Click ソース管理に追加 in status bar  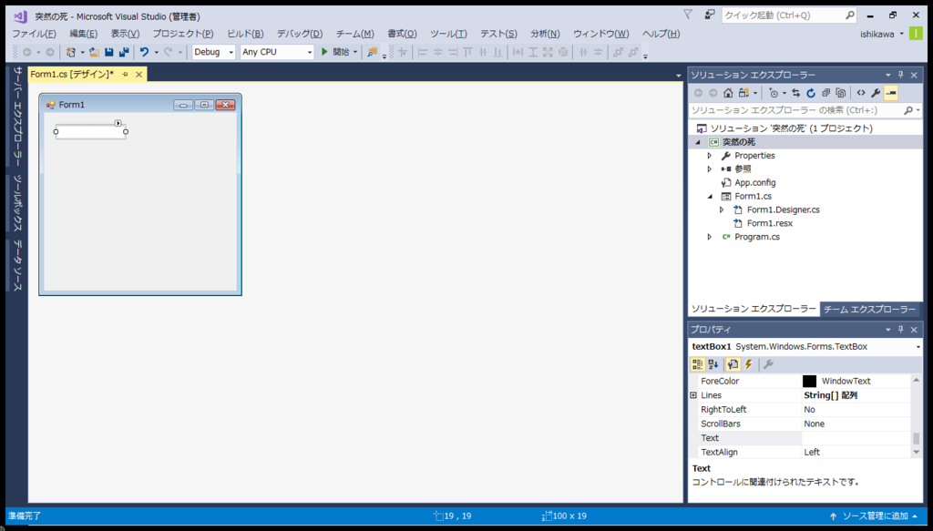coord(876,516)
